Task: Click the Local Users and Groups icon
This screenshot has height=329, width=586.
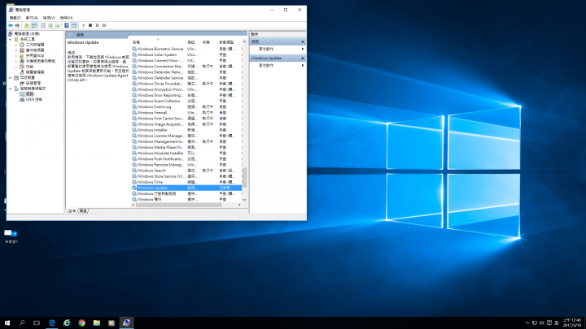Action: click(22, 61)
